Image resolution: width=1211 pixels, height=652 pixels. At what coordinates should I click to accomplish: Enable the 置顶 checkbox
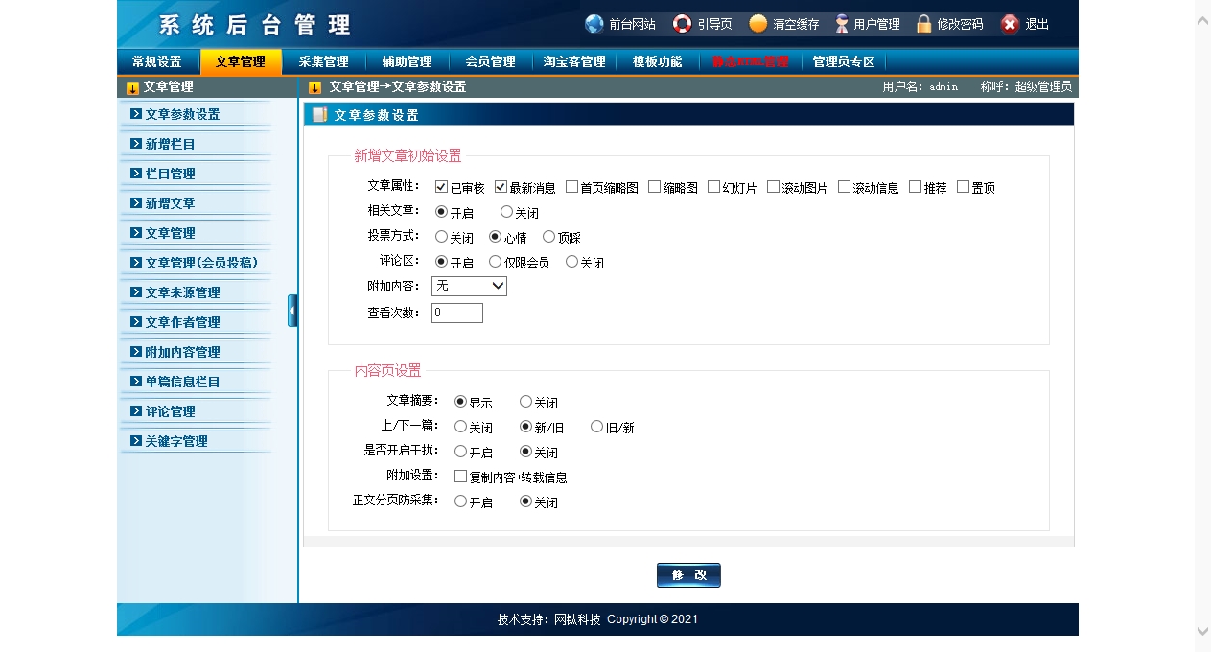pos(963,187)
